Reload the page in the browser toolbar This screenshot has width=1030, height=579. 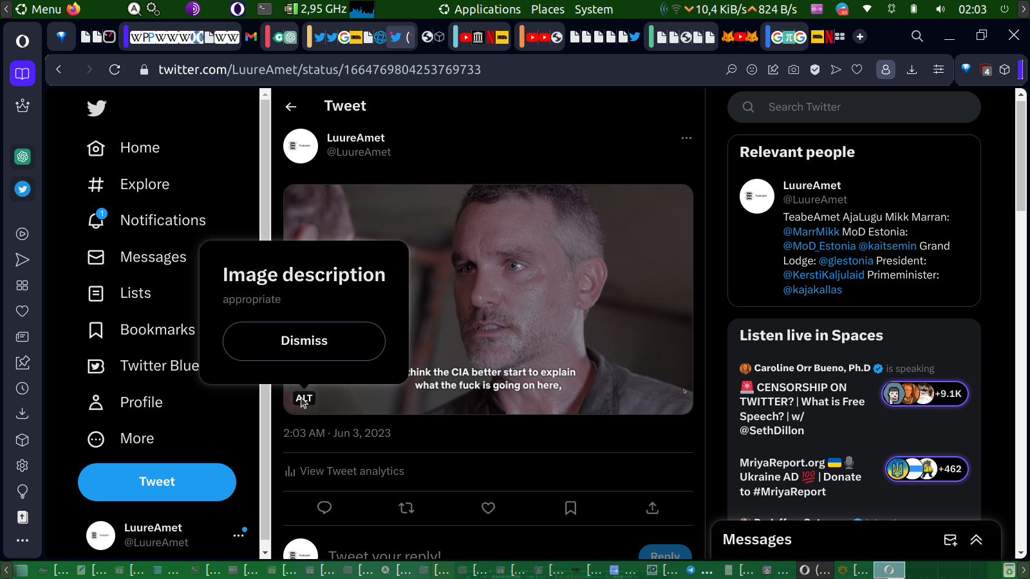[115, 69]
